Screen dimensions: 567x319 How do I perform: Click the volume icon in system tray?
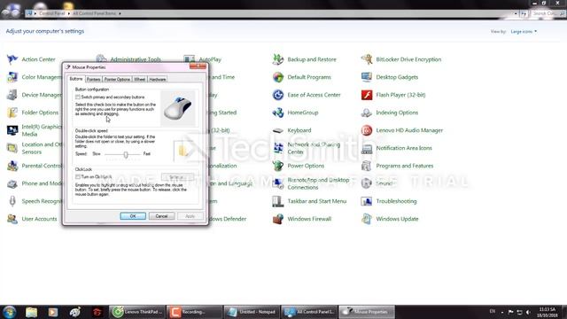528,312
